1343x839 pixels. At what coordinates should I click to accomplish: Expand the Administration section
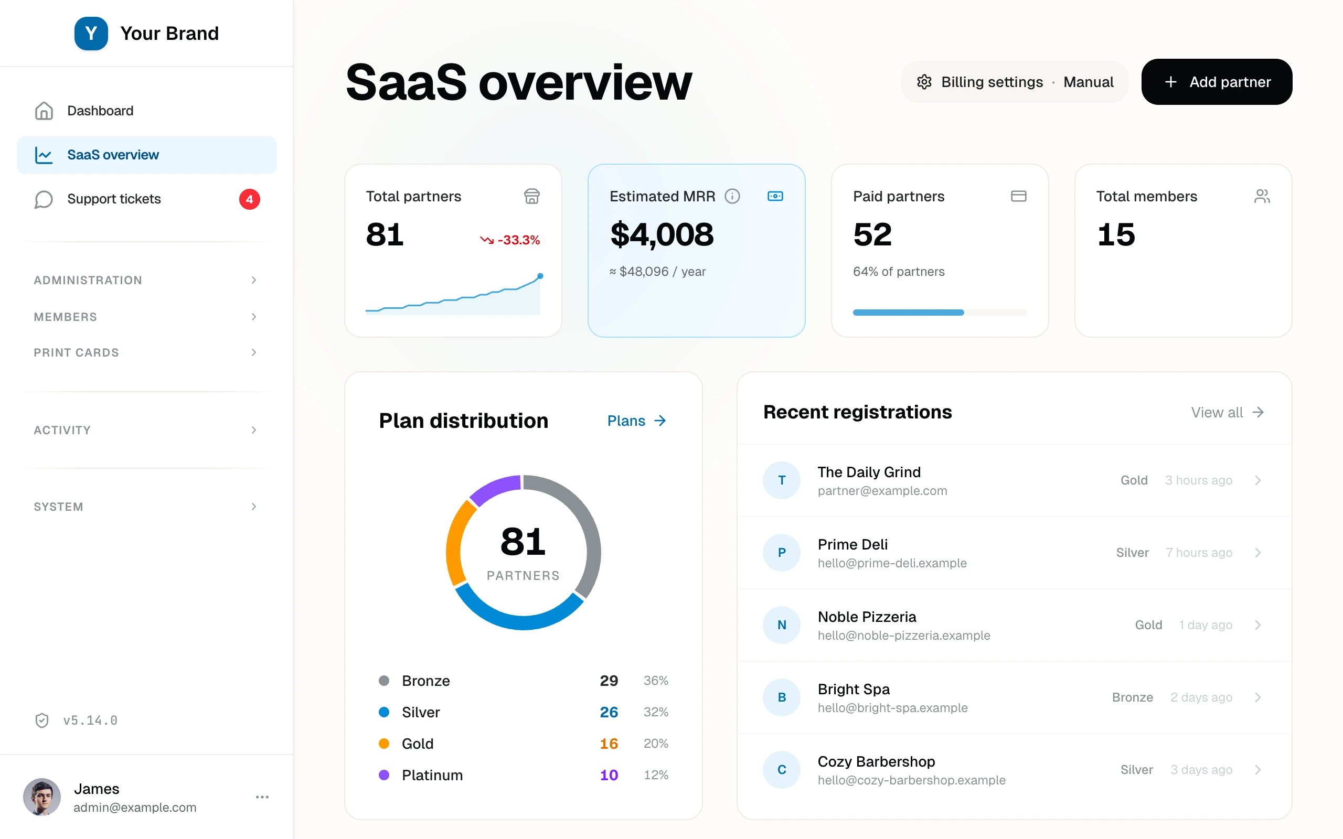[x=146, y=280]
